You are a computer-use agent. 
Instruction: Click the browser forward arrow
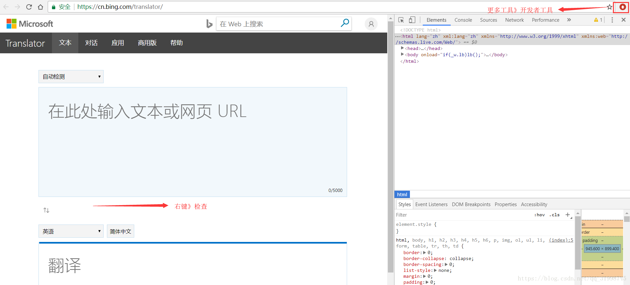[17, 7]
